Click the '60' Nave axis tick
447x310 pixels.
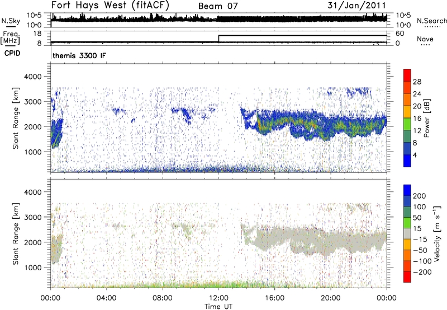click(x=400, y=34)
